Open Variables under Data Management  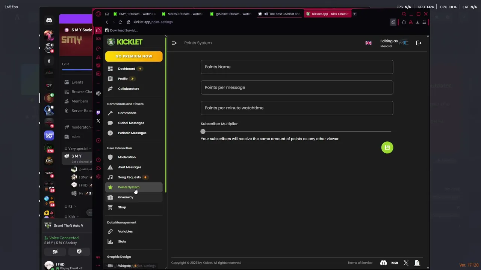(134, 231)
